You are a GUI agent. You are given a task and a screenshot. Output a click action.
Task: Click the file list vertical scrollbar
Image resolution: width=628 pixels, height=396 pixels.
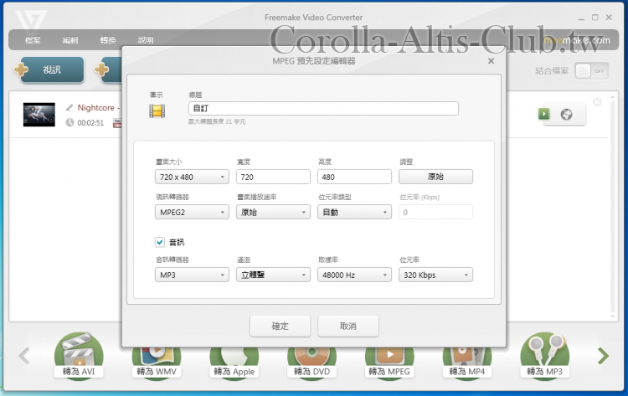pos(612,207)
